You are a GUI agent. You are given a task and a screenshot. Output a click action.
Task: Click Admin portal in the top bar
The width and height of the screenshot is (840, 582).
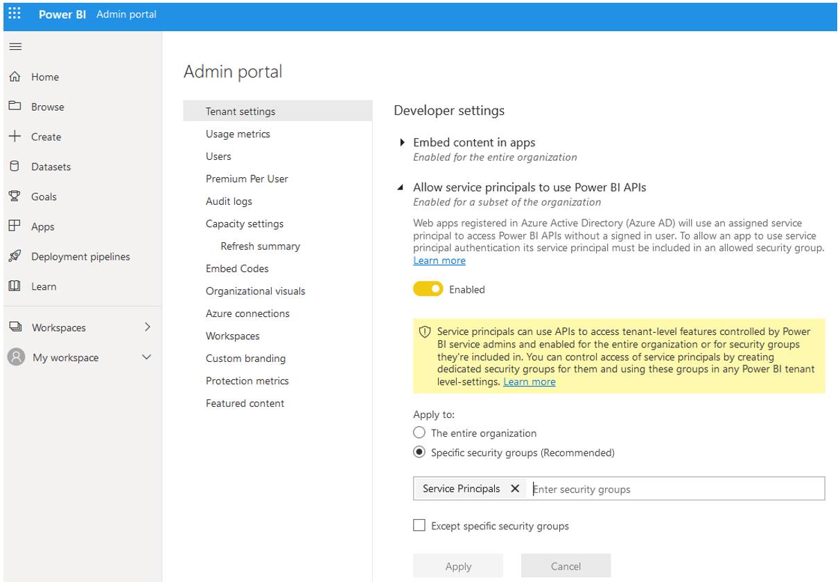coord(126,14)
